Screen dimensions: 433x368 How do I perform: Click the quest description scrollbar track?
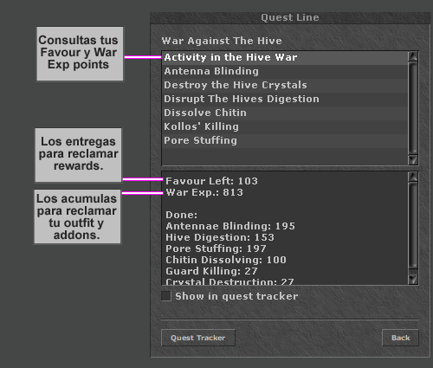point(413,228)
